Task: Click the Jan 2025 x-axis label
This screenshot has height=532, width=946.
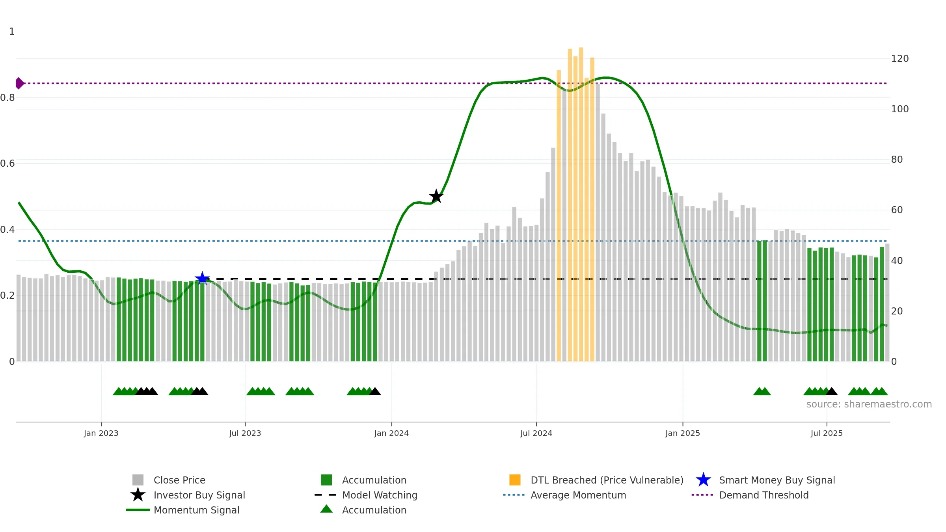Action: point(683,433)
